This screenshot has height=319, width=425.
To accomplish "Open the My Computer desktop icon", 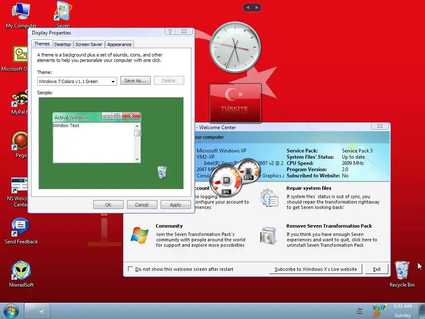I will [x=21, y=15].
